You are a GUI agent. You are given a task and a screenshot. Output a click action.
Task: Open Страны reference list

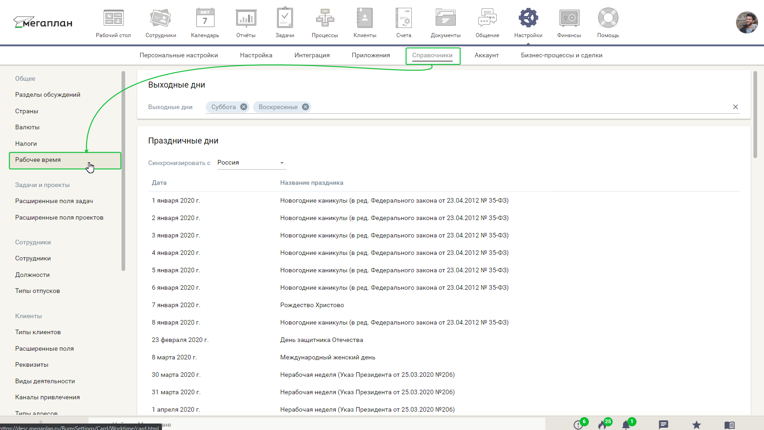[27, 111]
